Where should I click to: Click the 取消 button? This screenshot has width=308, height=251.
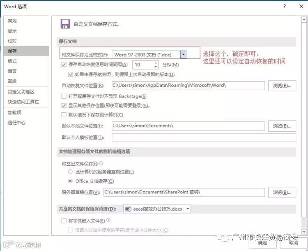[x=294, y=243]
